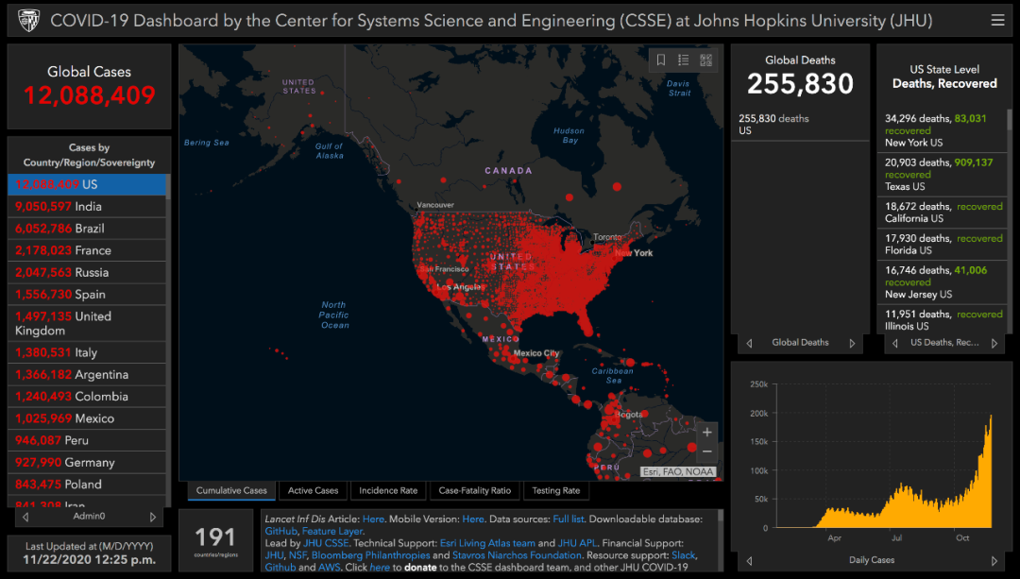1020x579 pixels.
Task: Open the JHU APL link
Action: click(577, 543)
